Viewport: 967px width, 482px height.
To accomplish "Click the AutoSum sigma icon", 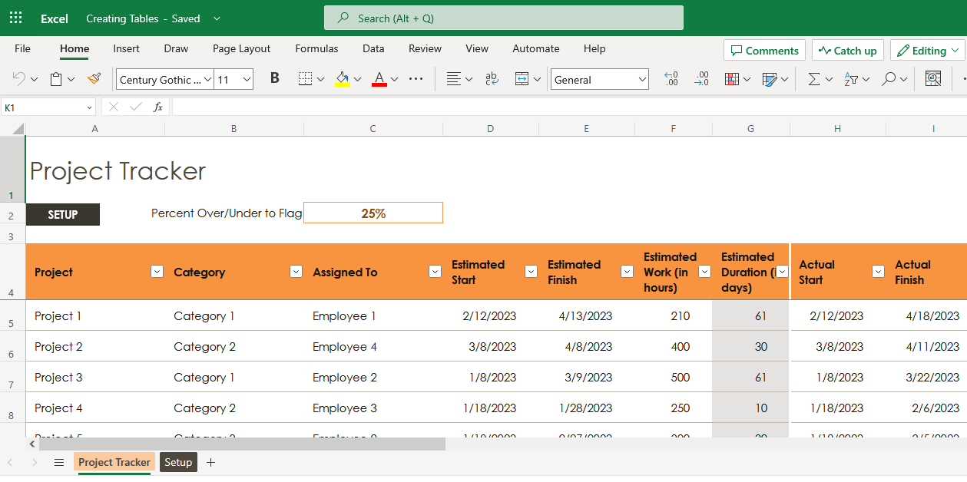I will tap(814, 79).
